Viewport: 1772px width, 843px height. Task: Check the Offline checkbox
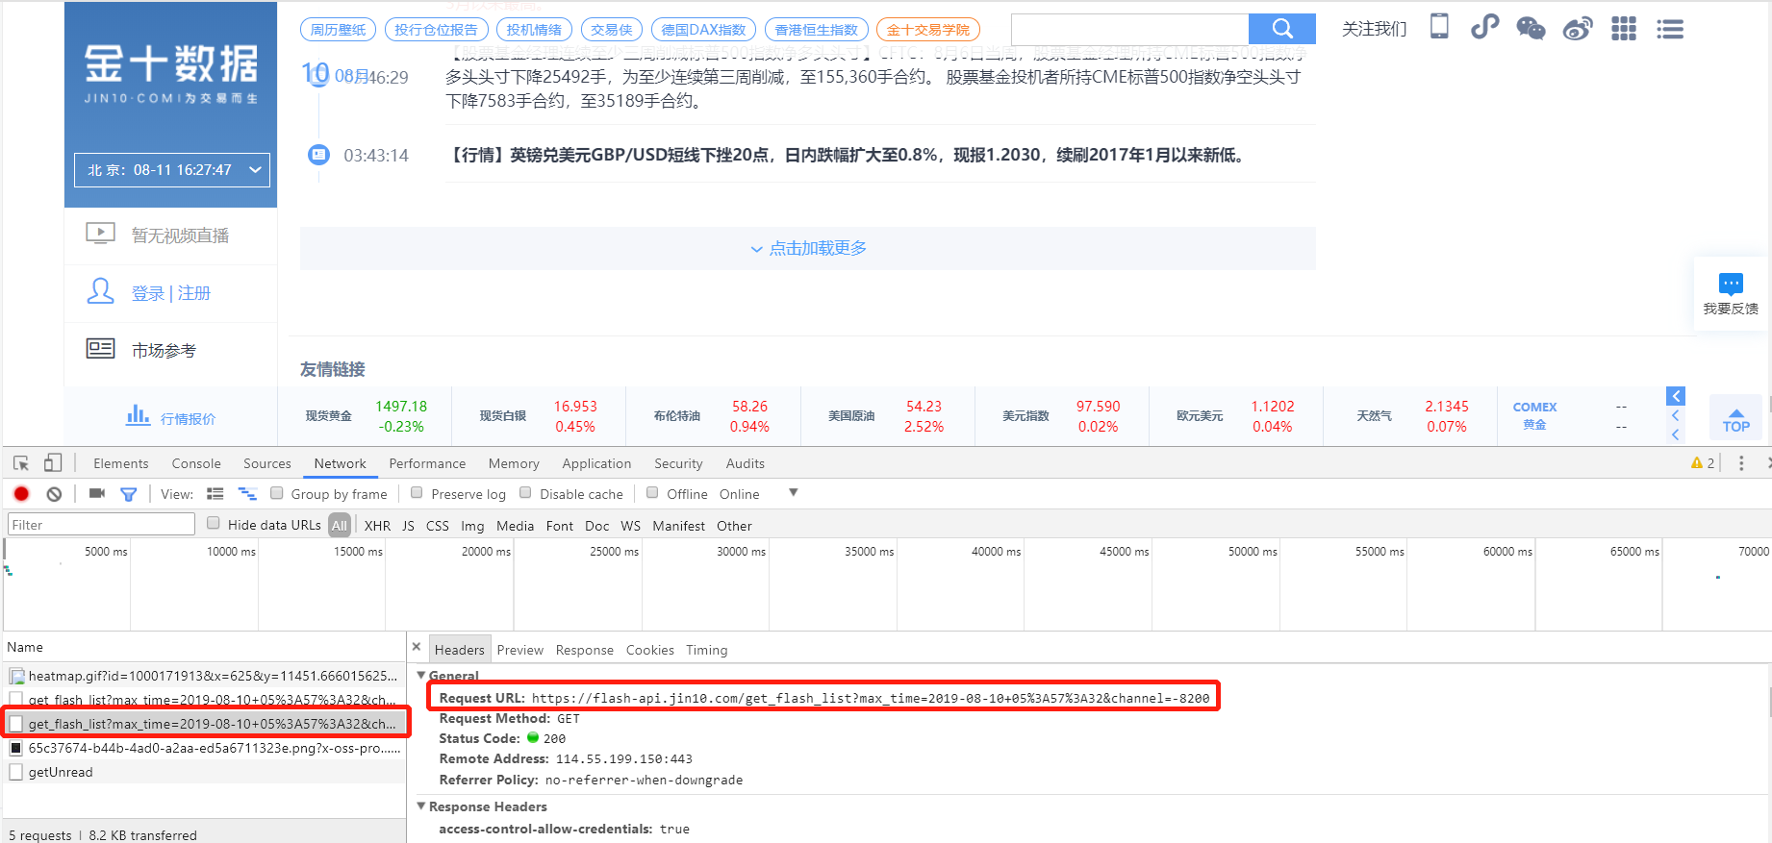click(652, 493)
